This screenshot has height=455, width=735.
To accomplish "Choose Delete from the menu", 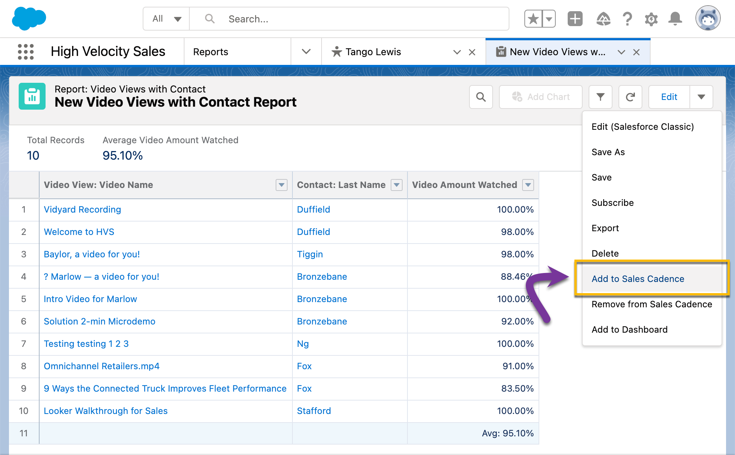I will pyautogui.click(x=652, y=254).
